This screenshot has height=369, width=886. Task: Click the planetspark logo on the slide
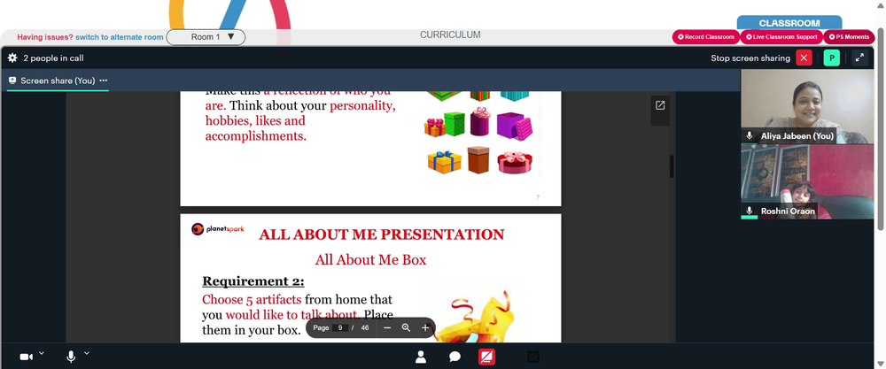[x=218, y=229]
